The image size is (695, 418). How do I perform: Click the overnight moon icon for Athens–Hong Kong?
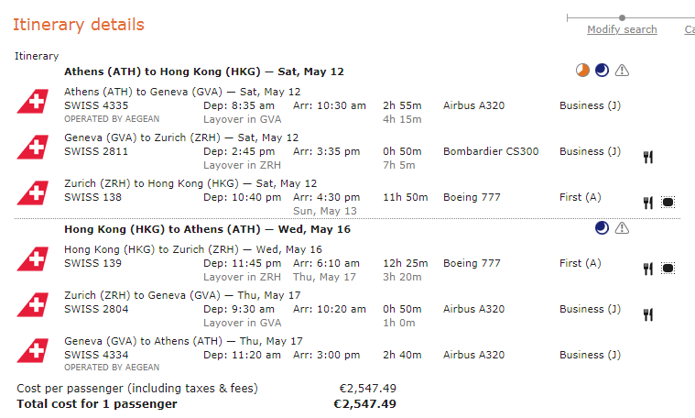602,71
